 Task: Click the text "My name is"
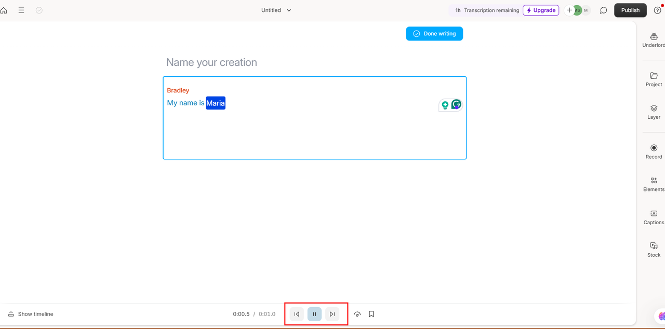coord(185,103)
